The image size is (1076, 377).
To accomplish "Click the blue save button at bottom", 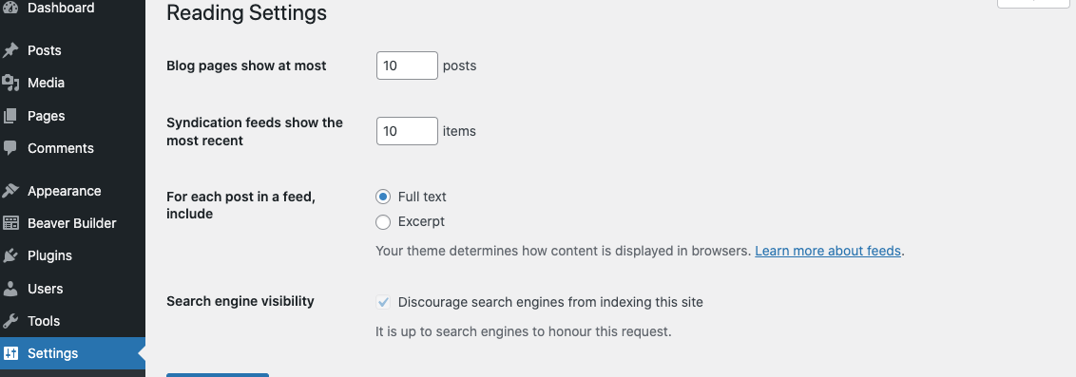I will point(218,375).
